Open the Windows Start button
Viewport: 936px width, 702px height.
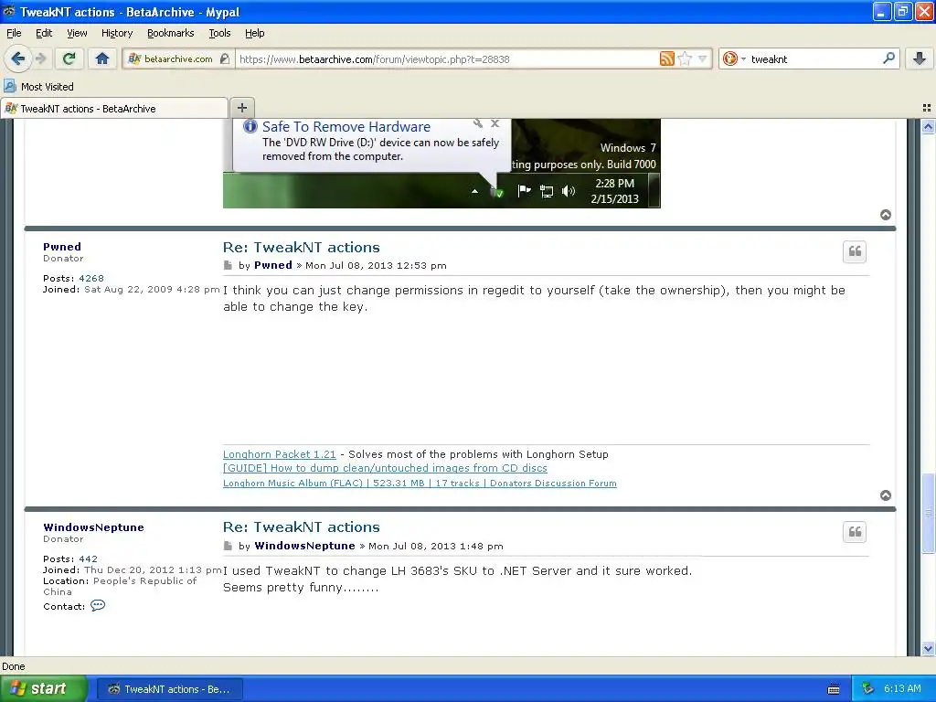(44, 689)
